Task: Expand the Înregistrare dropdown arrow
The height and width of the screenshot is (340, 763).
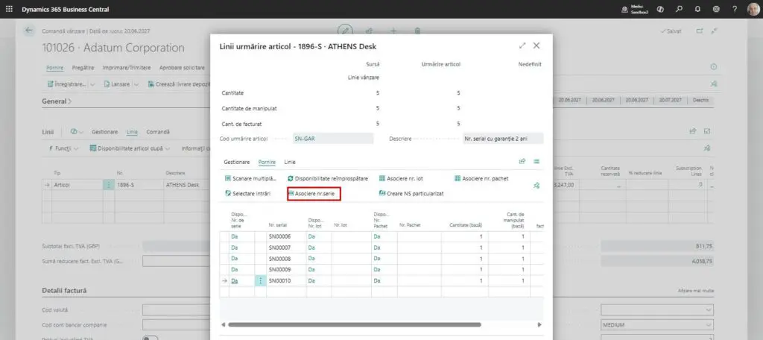Action: point(92,84)
